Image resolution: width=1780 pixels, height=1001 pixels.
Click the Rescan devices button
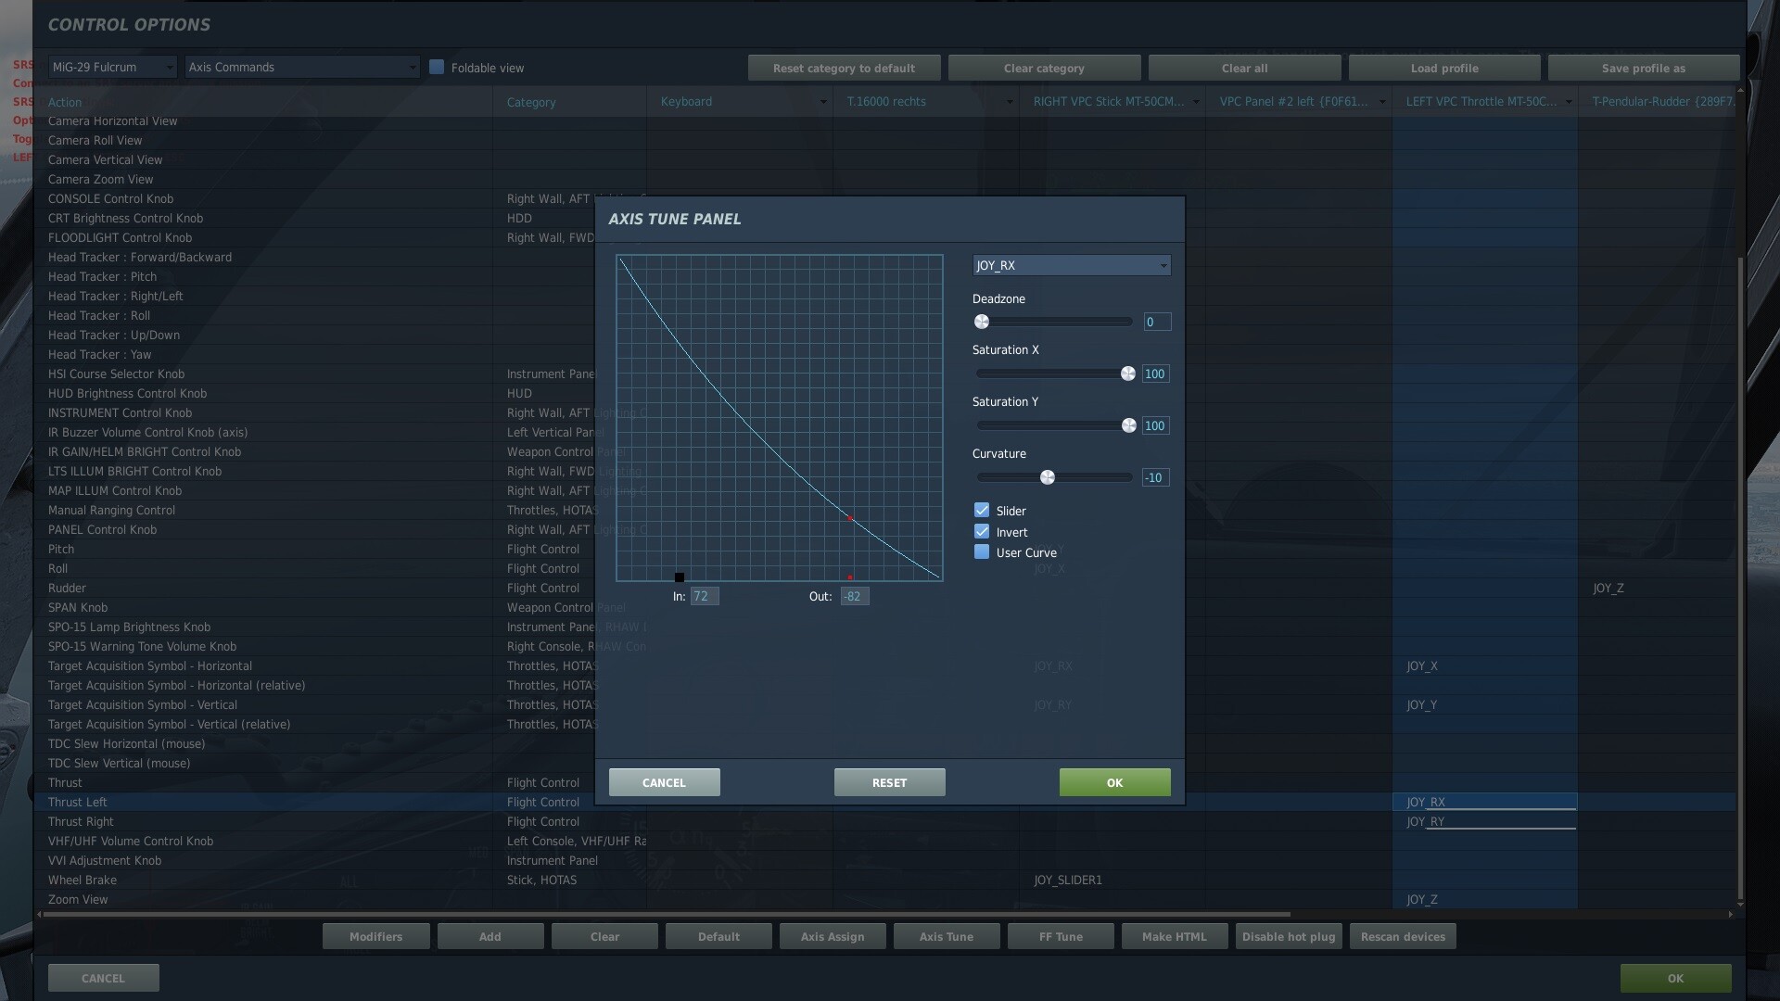(x=1403, y=936)
